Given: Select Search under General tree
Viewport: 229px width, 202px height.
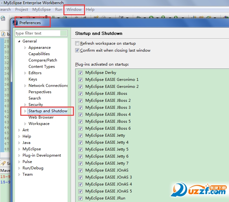Looking at the screenshot, I should 35,98.
